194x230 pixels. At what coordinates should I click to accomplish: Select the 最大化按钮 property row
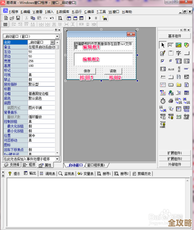pos(29,126)
